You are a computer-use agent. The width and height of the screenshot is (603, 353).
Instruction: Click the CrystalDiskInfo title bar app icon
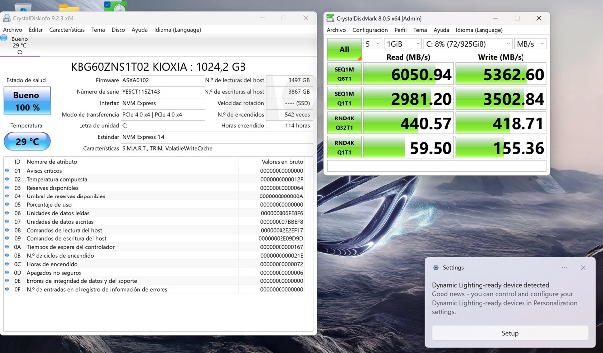click(x=6, y=18)
